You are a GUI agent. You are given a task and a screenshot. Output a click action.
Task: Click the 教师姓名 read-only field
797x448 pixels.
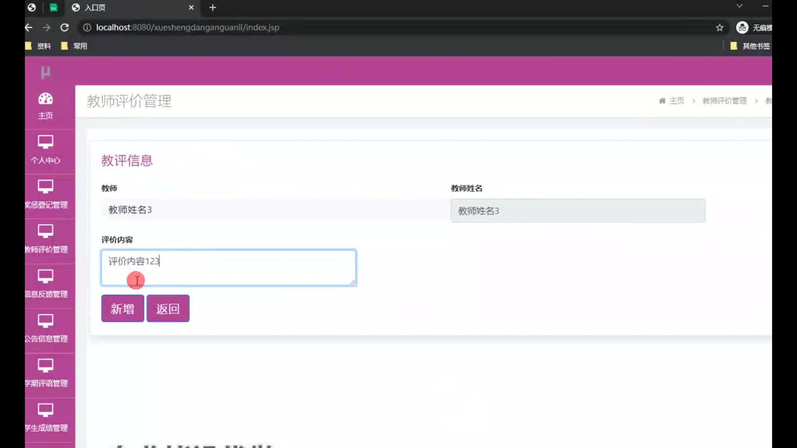(578, 211)
